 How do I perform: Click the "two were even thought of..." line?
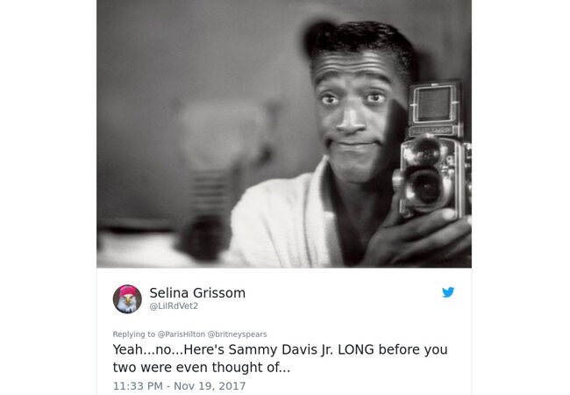(202, 367)
